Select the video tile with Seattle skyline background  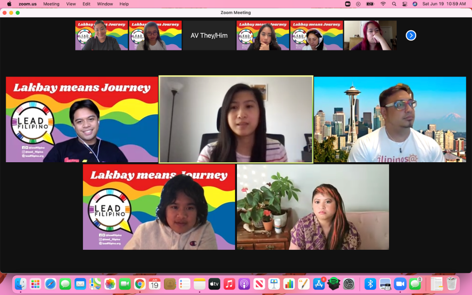tap(390, 119)
